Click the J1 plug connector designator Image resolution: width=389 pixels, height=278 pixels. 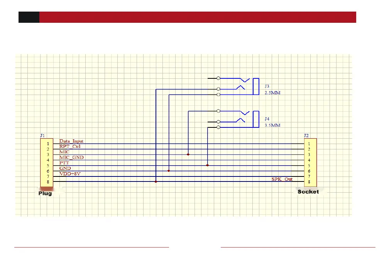(42, 136)
